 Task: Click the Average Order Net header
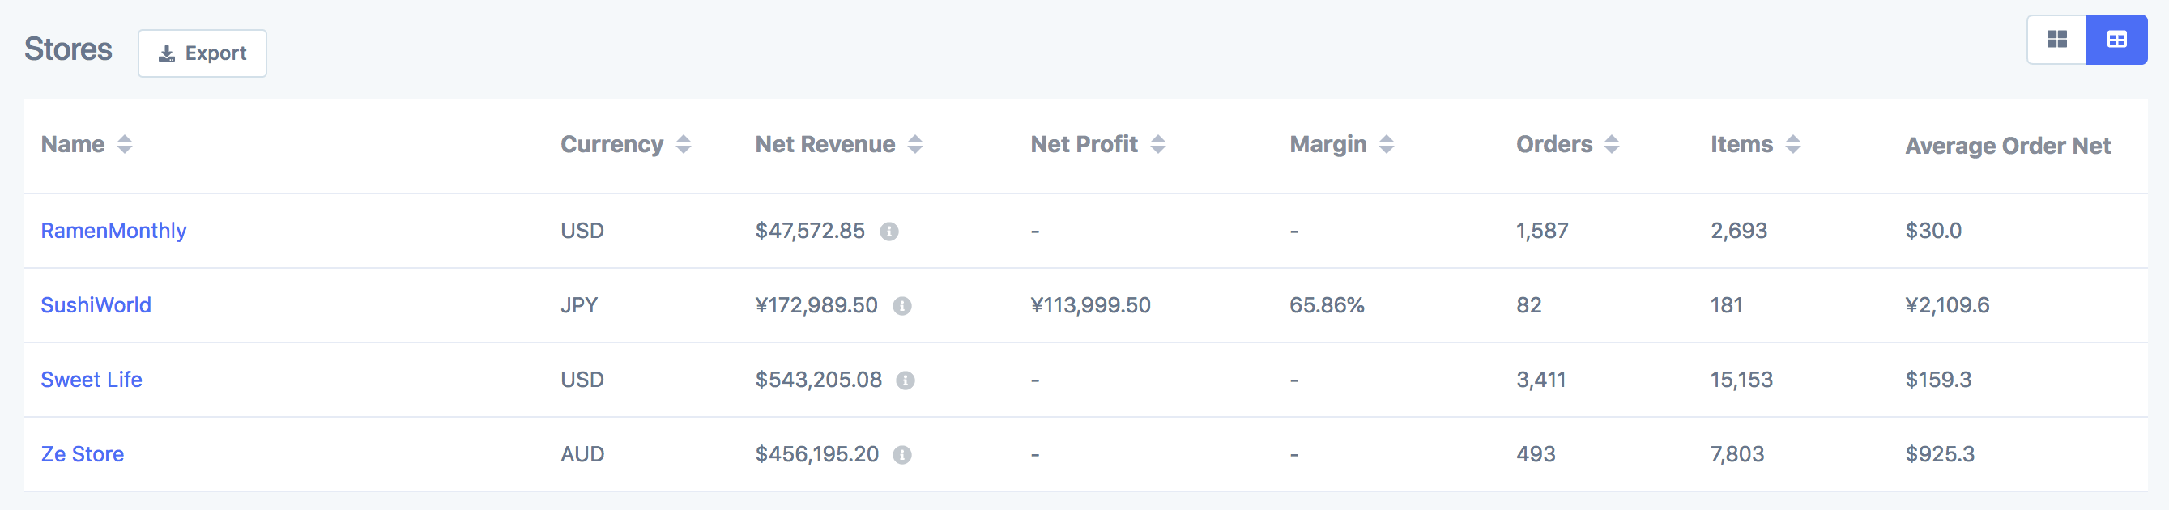tap(2007, 146)
